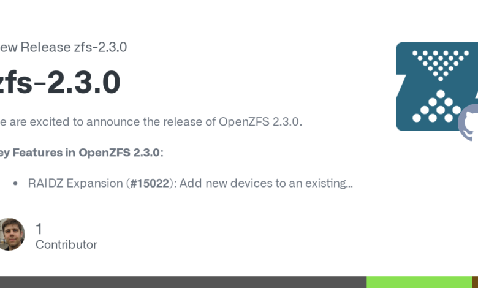Click the RAIDZ Expansion feature text
Viewport: 478px width, 288px height.
75,183
